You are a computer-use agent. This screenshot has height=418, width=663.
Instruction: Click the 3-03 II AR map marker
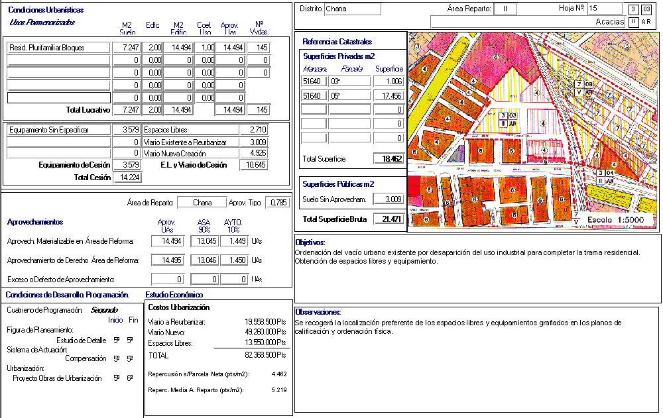(507, 119)
